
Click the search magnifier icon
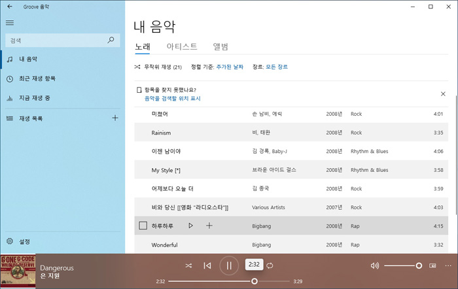pyautogui.click(x=111, y=40)
